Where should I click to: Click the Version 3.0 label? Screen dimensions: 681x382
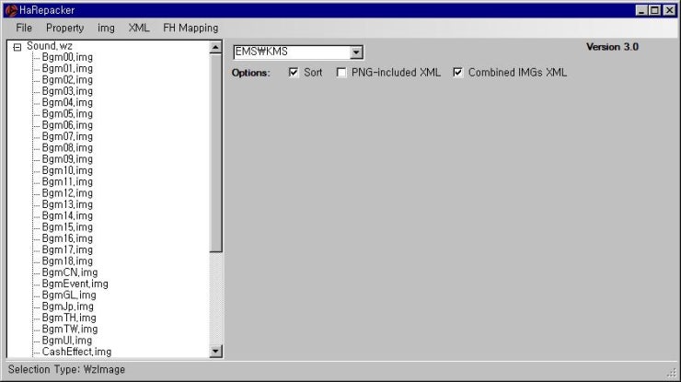(612, 47)
